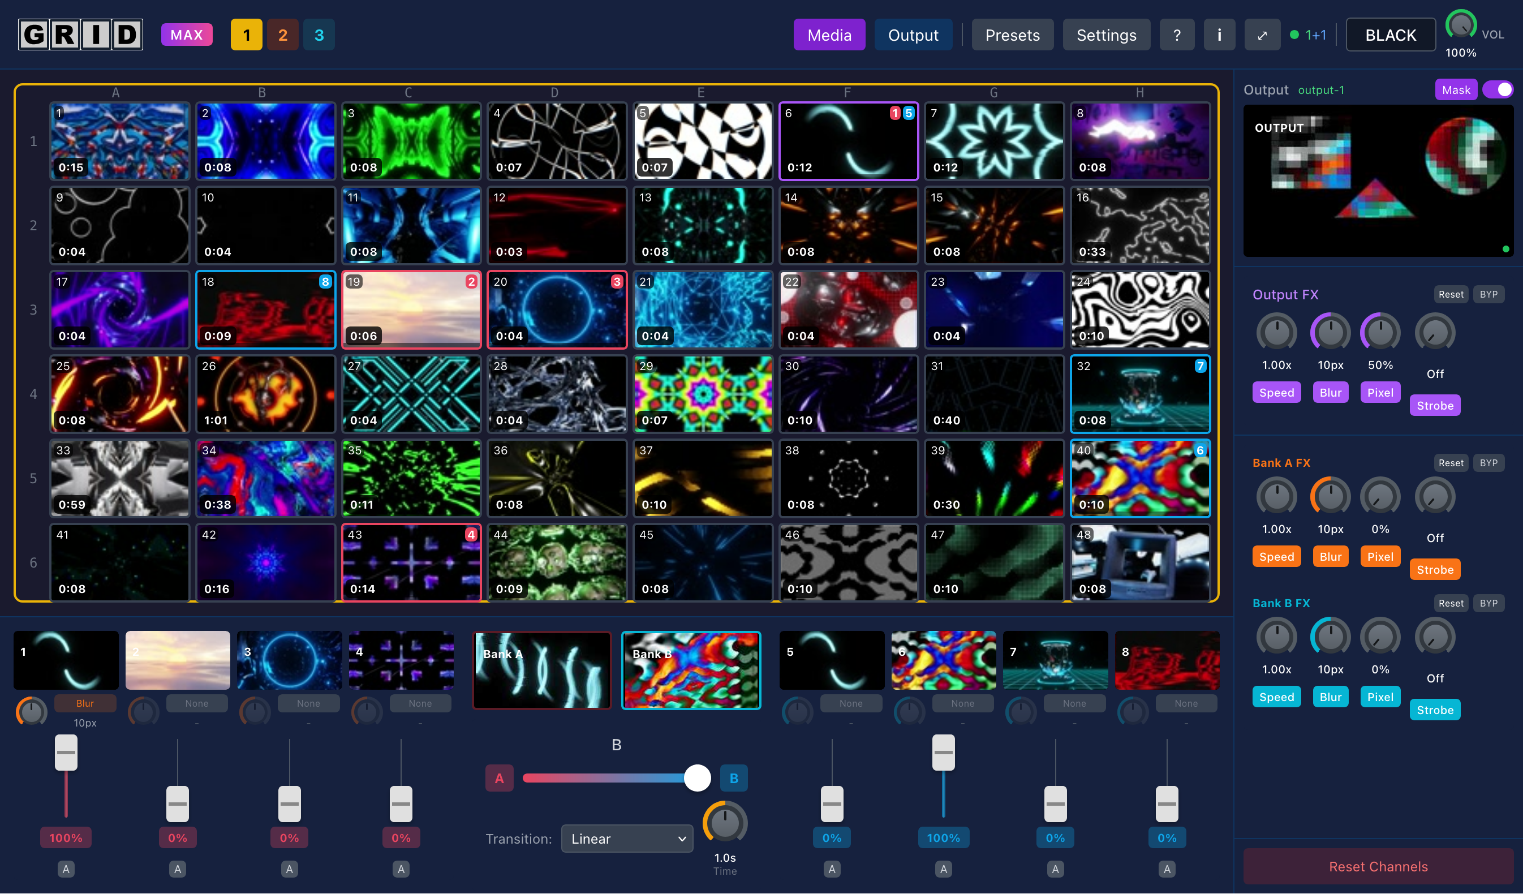Open the help panel via the ? icon
Viewport: 1523px width, 894px height.
click(x=1177, y=35)
